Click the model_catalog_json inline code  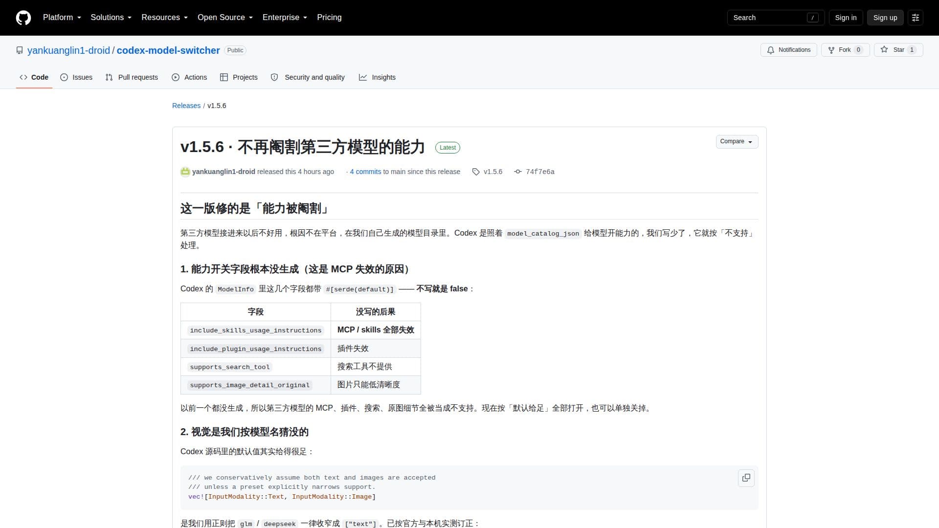click(x=543, y=234)
